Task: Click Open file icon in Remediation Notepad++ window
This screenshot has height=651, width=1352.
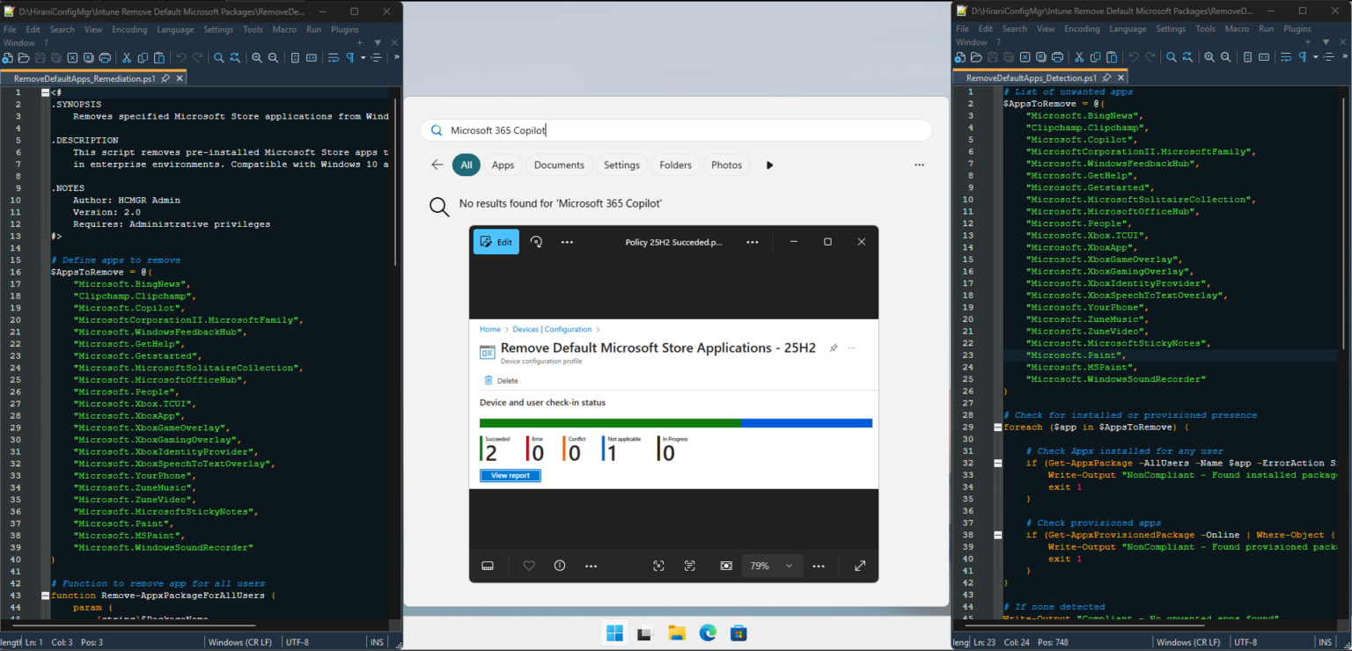Action: tap(24, 57)
